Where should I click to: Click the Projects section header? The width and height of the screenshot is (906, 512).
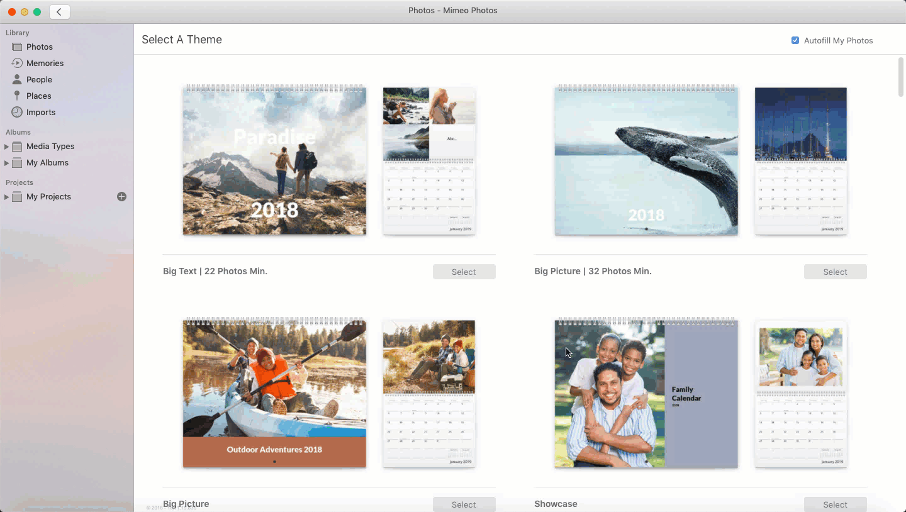pos(20,182)
